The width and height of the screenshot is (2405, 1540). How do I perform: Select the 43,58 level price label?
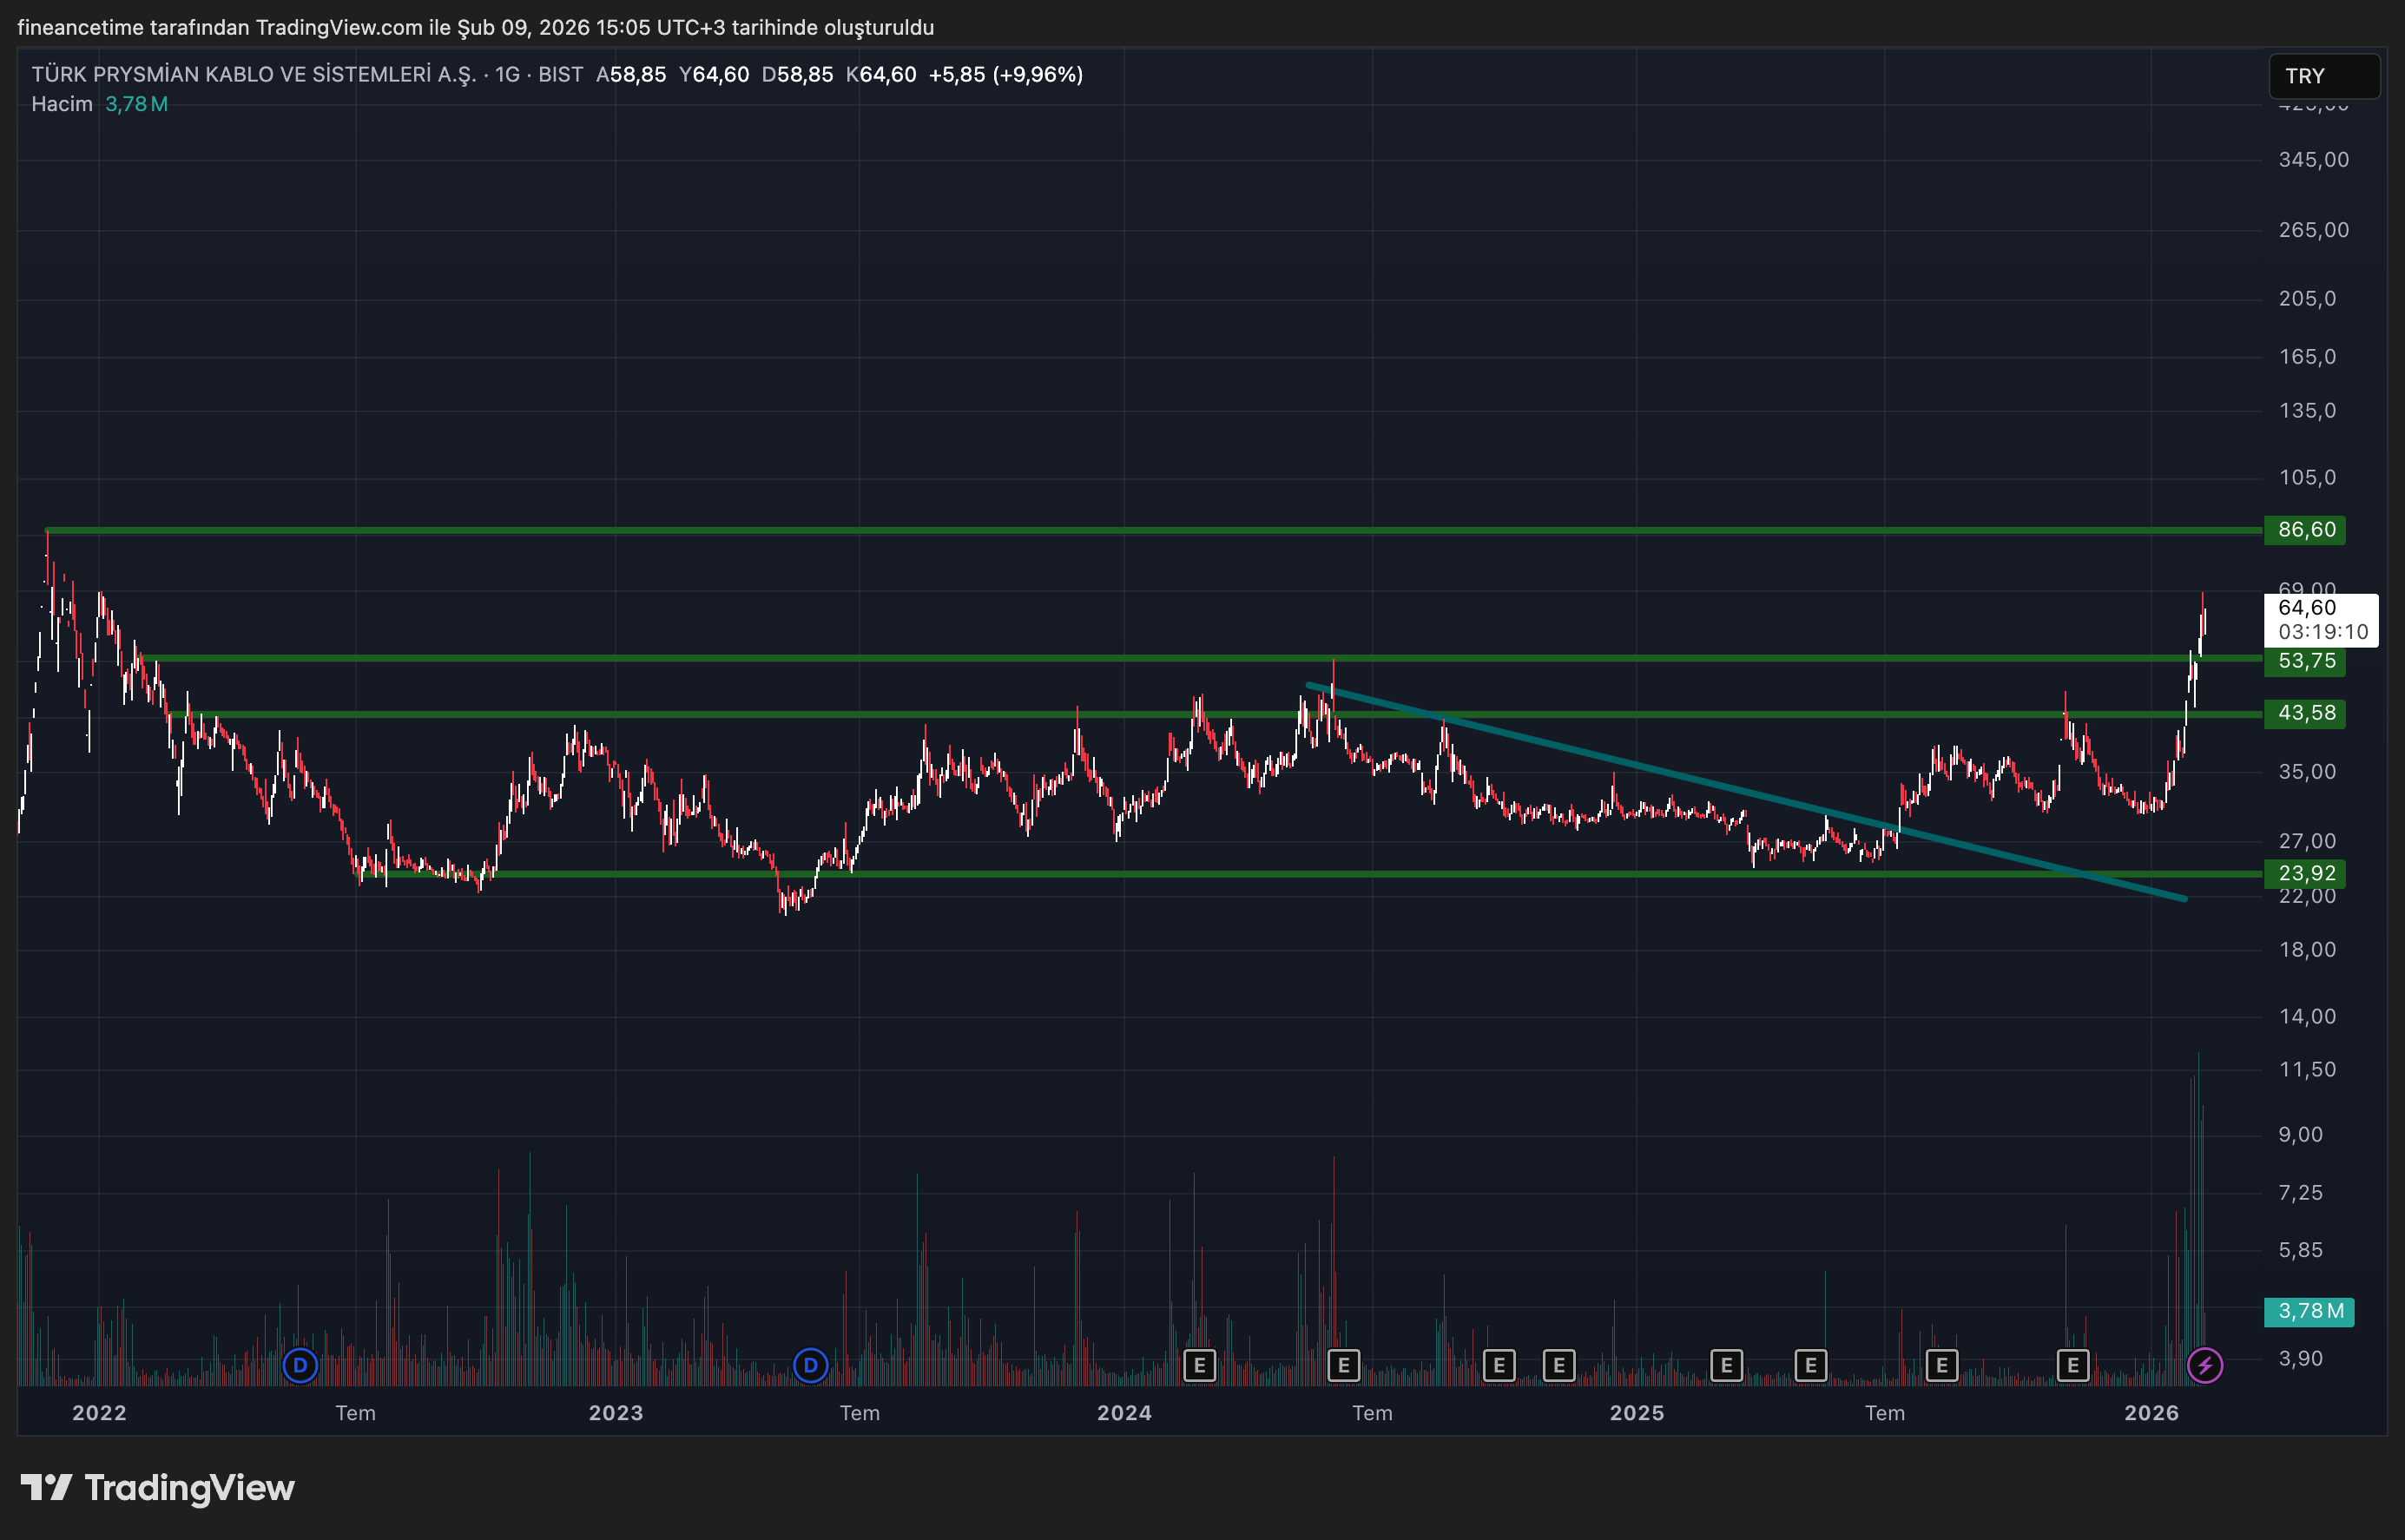(2306, 713)
